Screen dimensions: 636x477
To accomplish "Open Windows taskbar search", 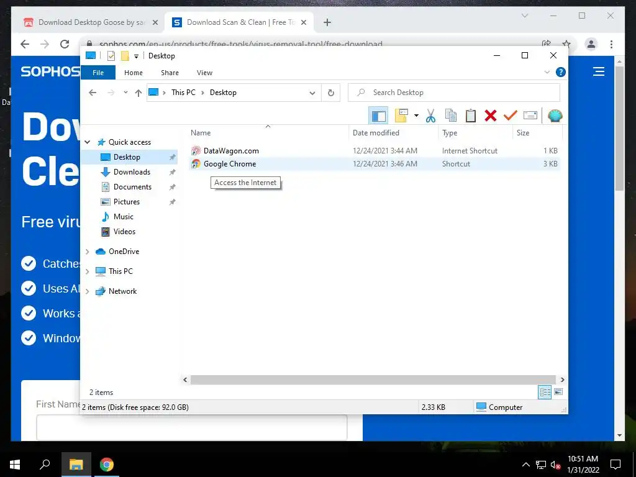I will [45, 465].
